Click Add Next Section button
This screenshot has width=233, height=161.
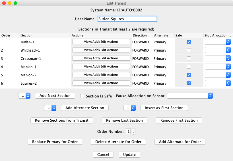[x=55, y=96]
